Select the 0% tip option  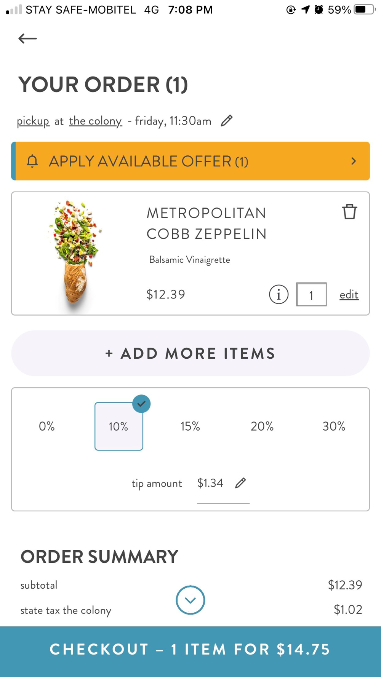pos(47,426)
